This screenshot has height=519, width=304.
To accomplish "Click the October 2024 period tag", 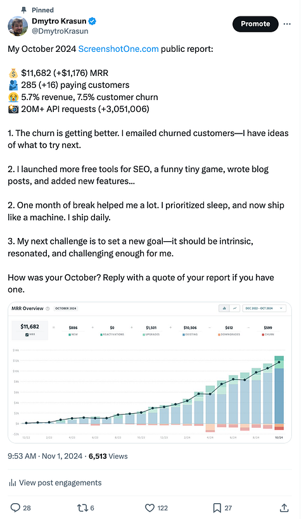I will pos(66,308).
